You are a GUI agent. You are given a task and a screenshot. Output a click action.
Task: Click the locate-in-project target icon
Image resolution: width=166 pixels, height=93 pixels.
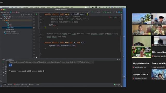click(21, 15)
